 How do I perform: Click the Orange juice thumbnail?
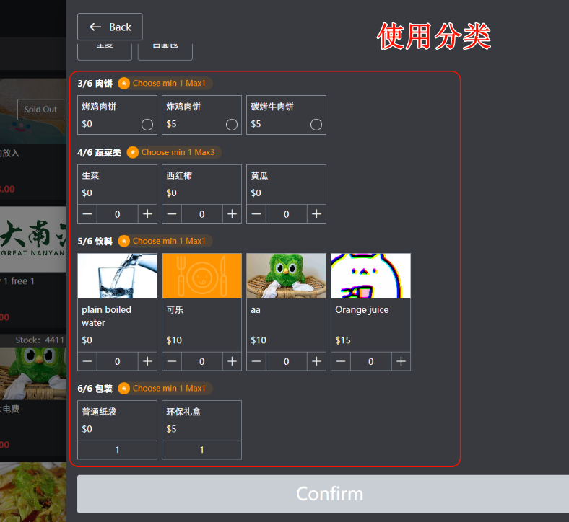[370, 275]
